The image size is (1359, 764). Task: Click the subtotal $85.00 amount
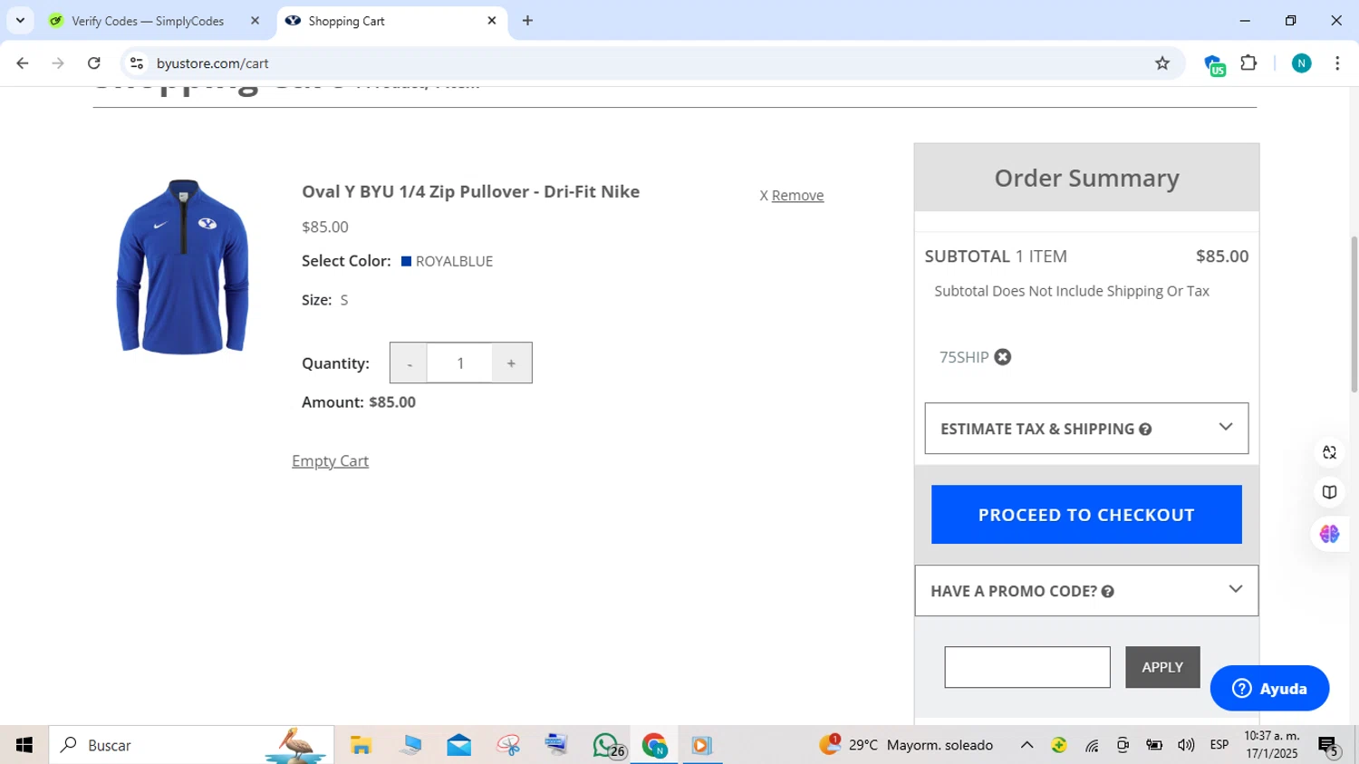pos(1222,256)
